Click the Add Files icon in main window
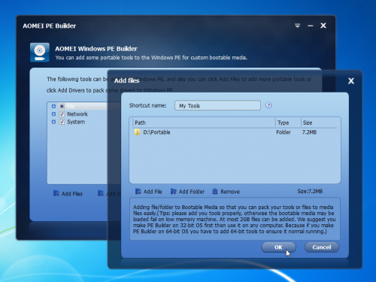This screenshot has width=376, height=282. (x=56, y=193)
